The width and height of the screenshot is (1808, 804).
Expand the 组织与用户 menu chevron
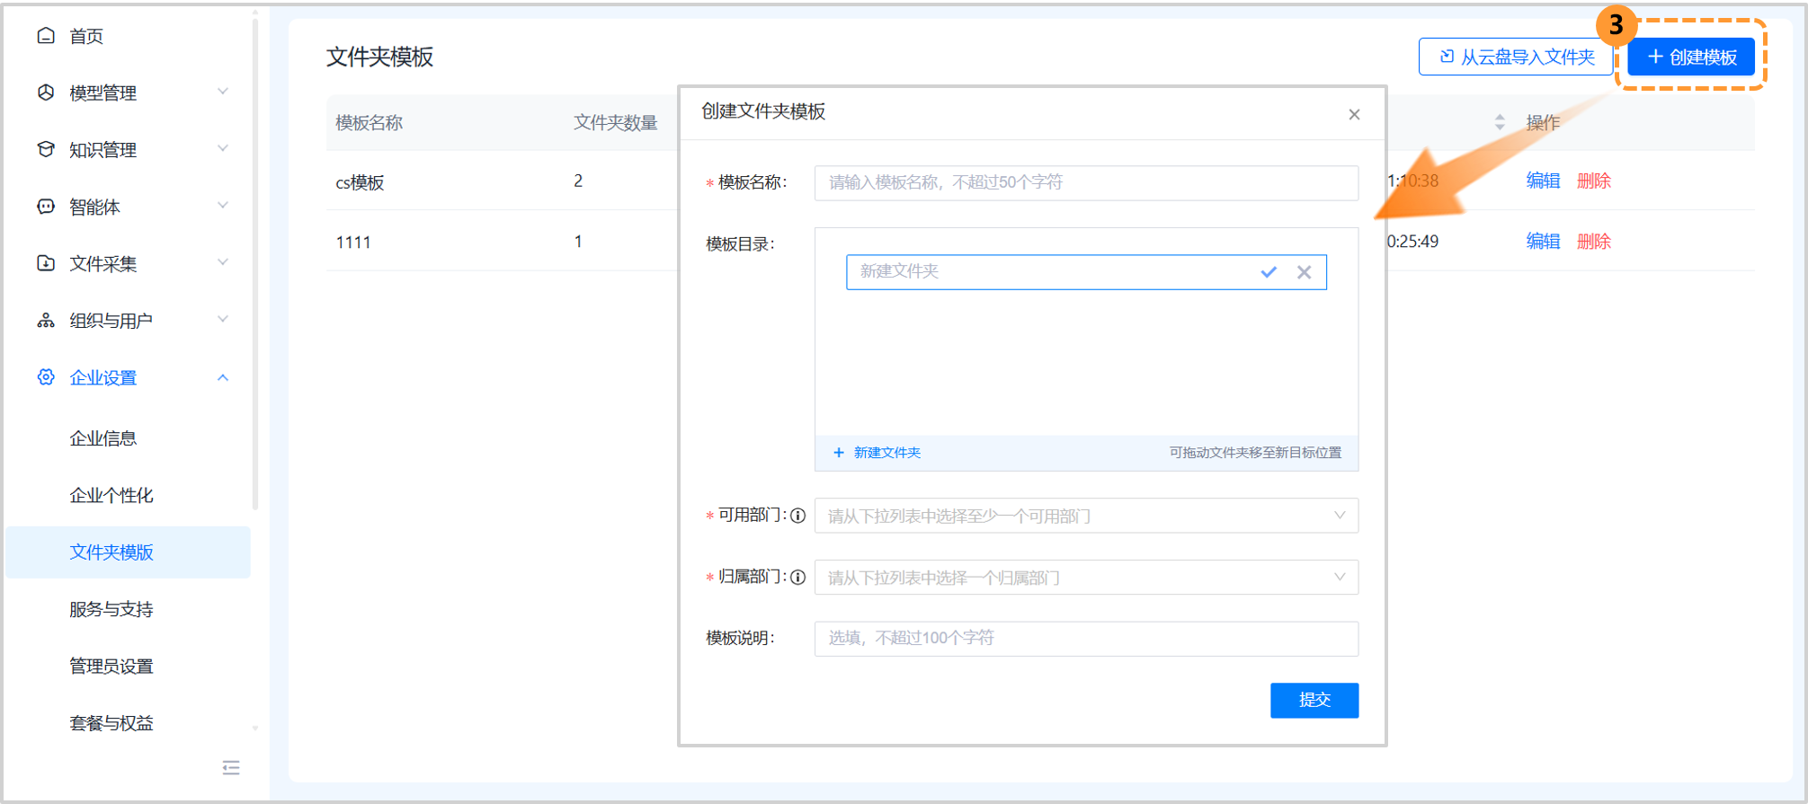223,319
